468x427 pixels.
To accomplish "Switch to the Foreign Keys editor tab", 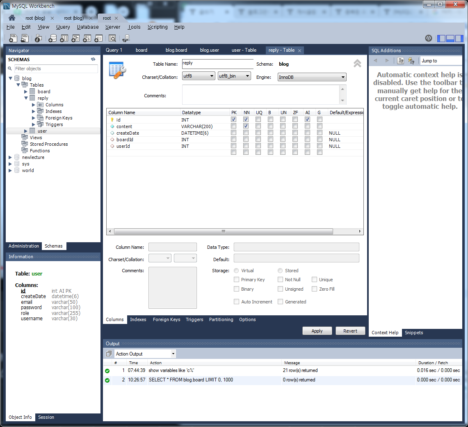I will 167,319.
